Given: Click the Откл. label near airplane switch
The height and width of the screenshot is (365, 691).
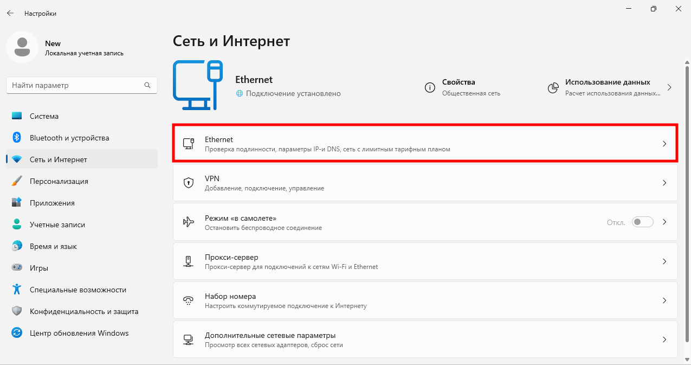Looking at the screenshot, I should pyautogui.click(x=616, y=222).
